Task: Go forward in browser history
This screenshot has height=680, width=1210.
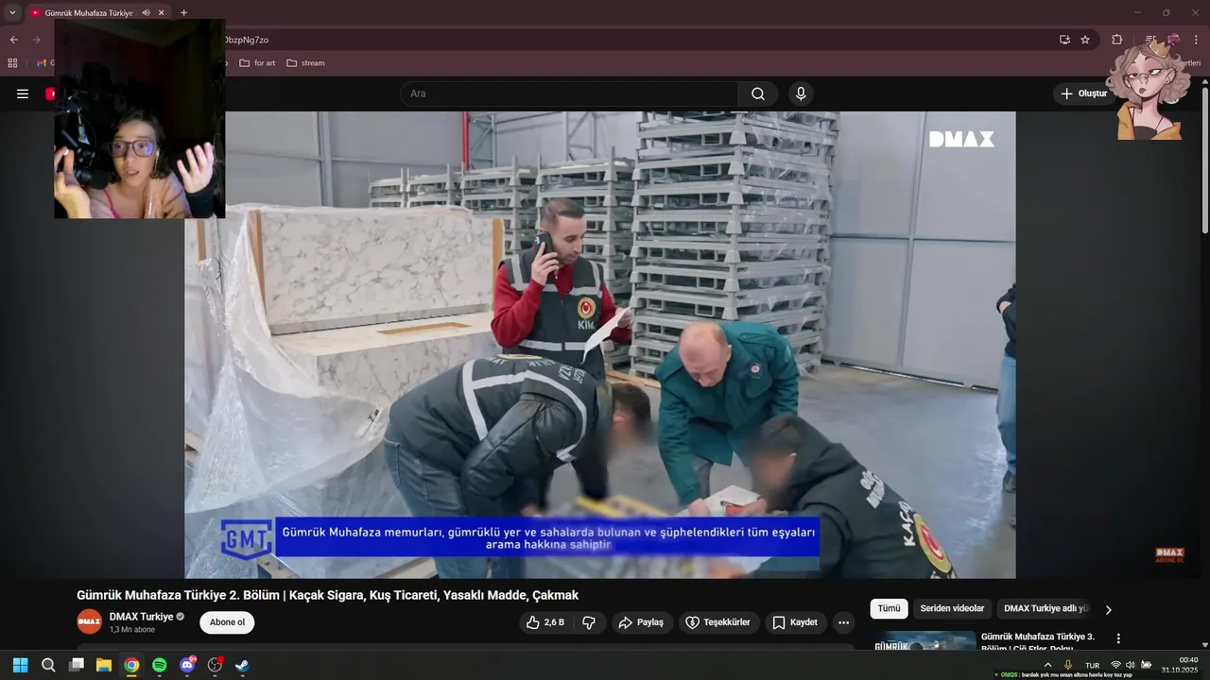Action: click(36, 40)
